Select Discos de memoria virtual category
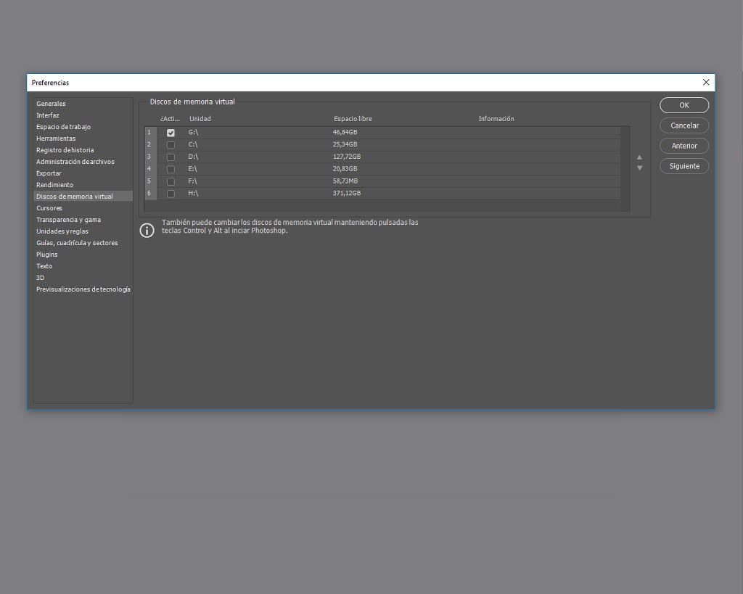The width and height of the screenshot is (743, 594). tap(83, 196)
